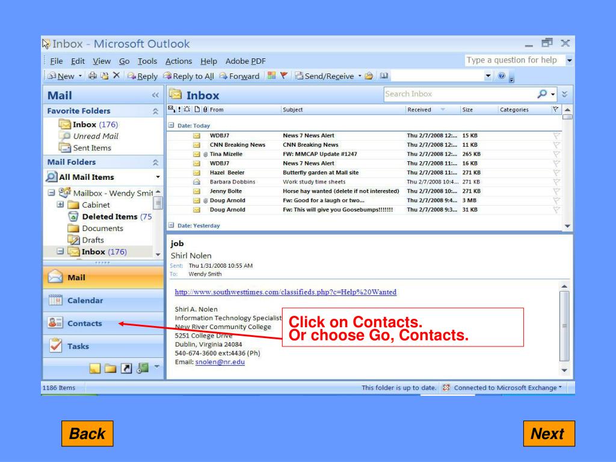Click flag on Barbara Dobbins message
This screenshot has width=616, height=462.
[x=556, y=182]
